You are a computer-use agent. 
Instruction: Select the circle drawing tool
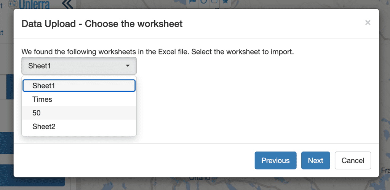click(203, 2)
